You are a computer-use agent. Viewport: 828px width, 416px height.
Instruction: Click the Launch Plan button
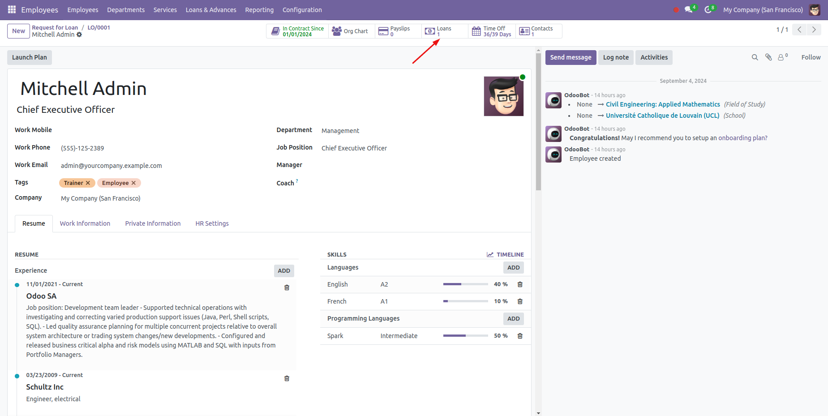[30, 57]
